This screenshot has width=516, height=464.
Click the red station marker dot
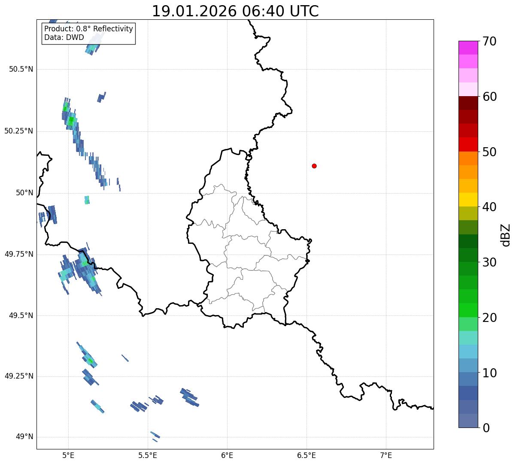coord(314,166)
